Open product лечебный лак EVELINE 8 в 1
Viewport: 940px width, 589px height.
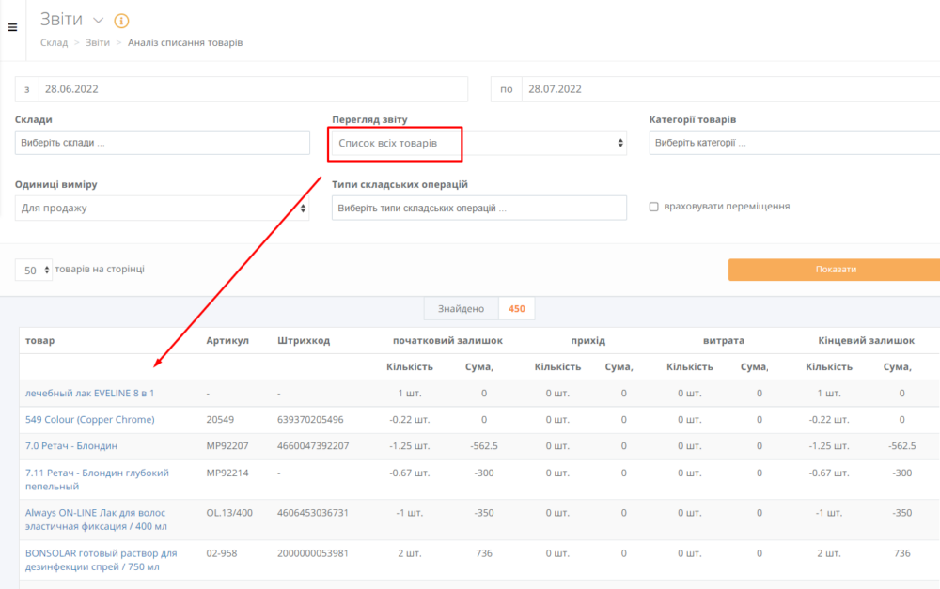(89, 393)
